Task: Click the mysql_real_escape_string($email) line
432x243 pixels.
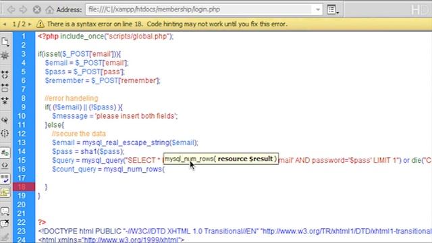Action: (x=125, y=142)
